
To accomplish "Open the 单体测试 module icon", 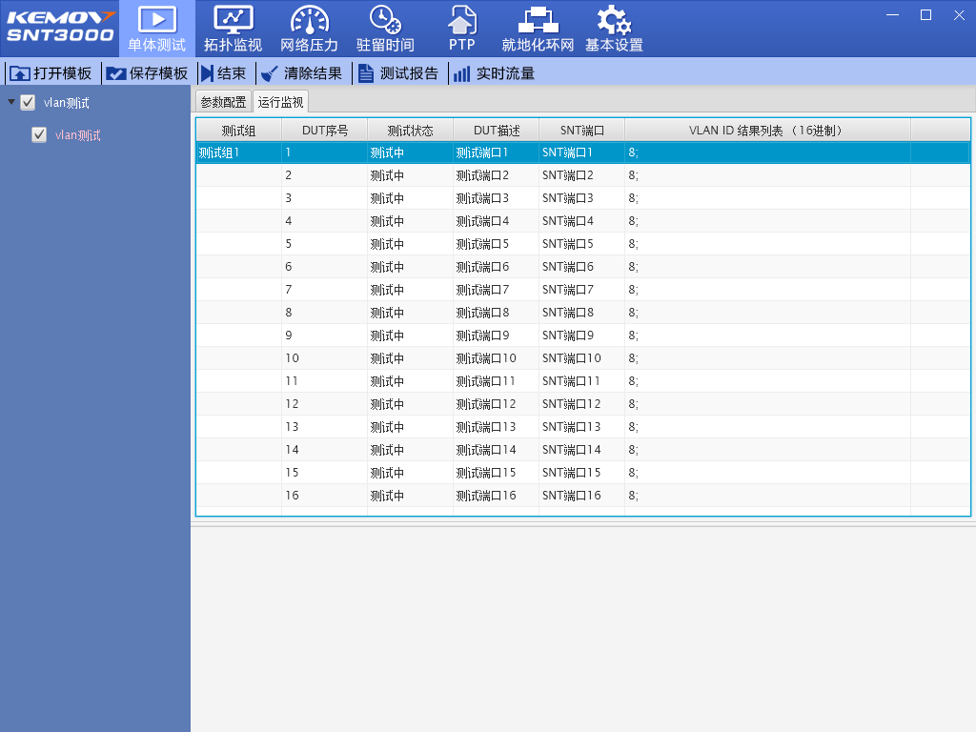I will [x=157, y=20].
